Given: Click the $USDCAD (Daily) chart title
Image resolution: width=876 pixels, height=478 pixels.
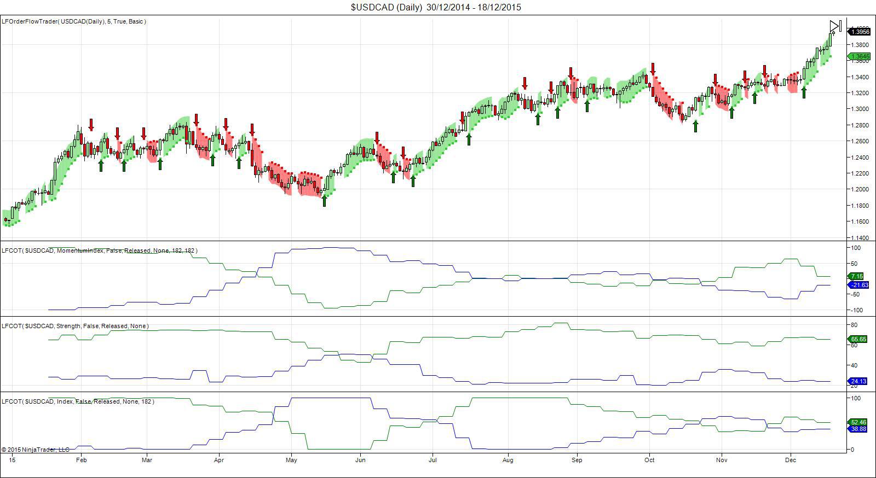Looking at the screenshot, I should [436, 7].
